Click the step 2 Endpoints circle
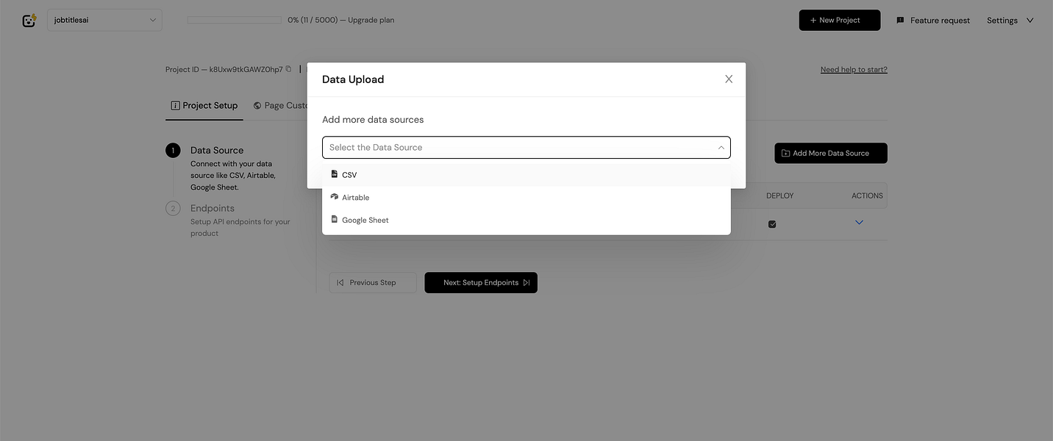1053x441 pixels. [173, 209]
